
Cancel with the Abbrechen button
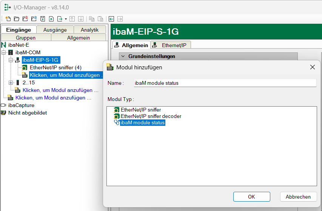point(298,197)
